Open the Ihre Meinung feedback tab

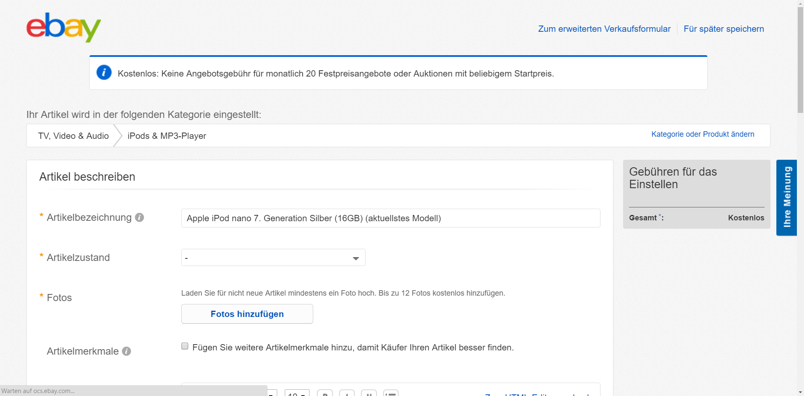click(786, 197)
